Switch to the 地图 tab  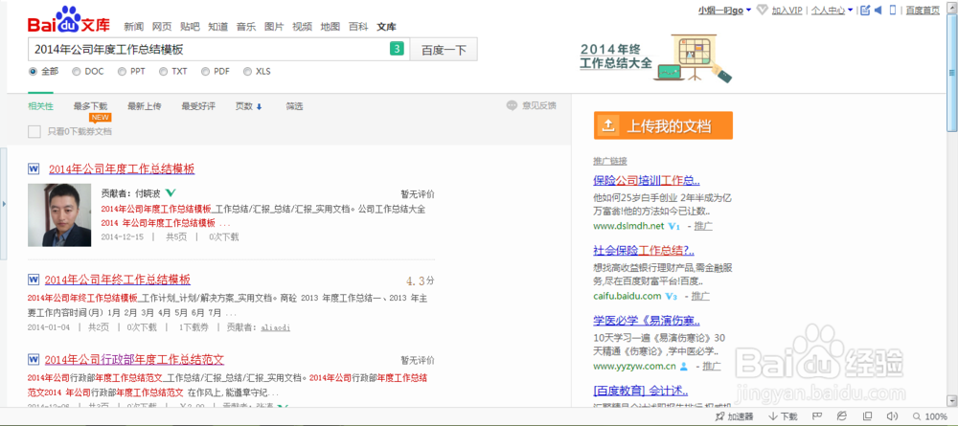coord(331,26)
